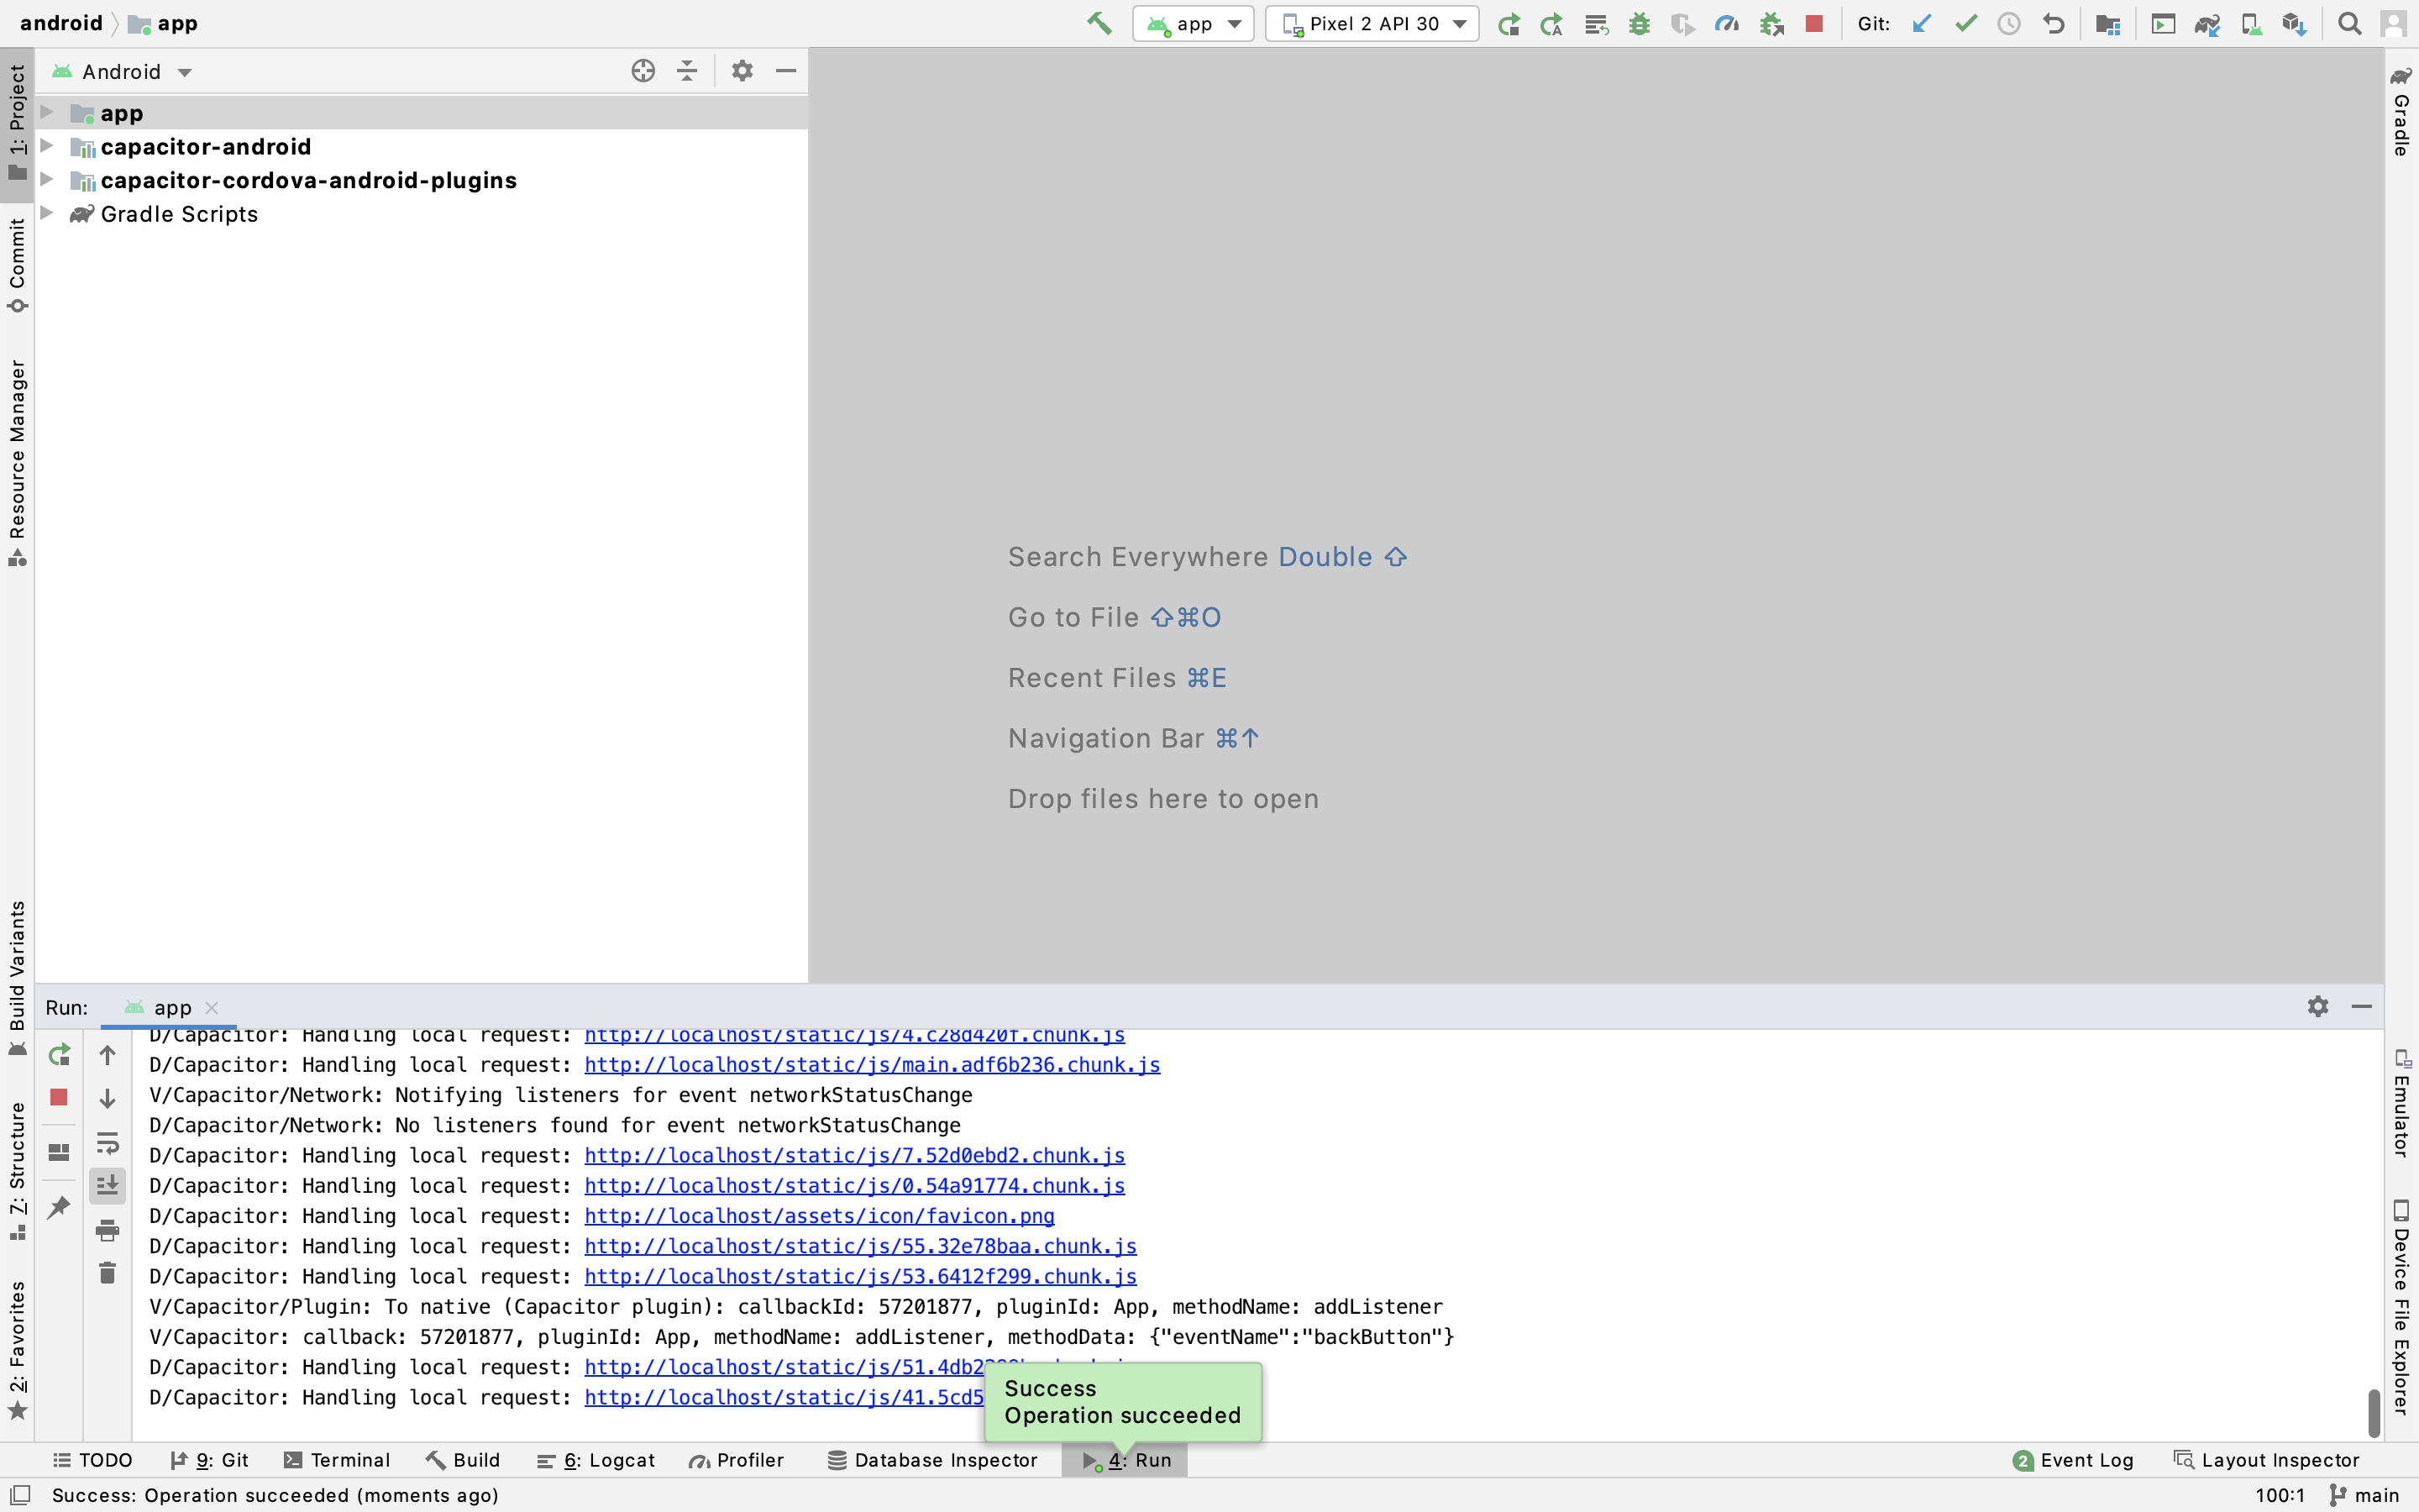Toggle pin tab in Run panel
The image size is (2419, 1512).
click(59, 1208)
